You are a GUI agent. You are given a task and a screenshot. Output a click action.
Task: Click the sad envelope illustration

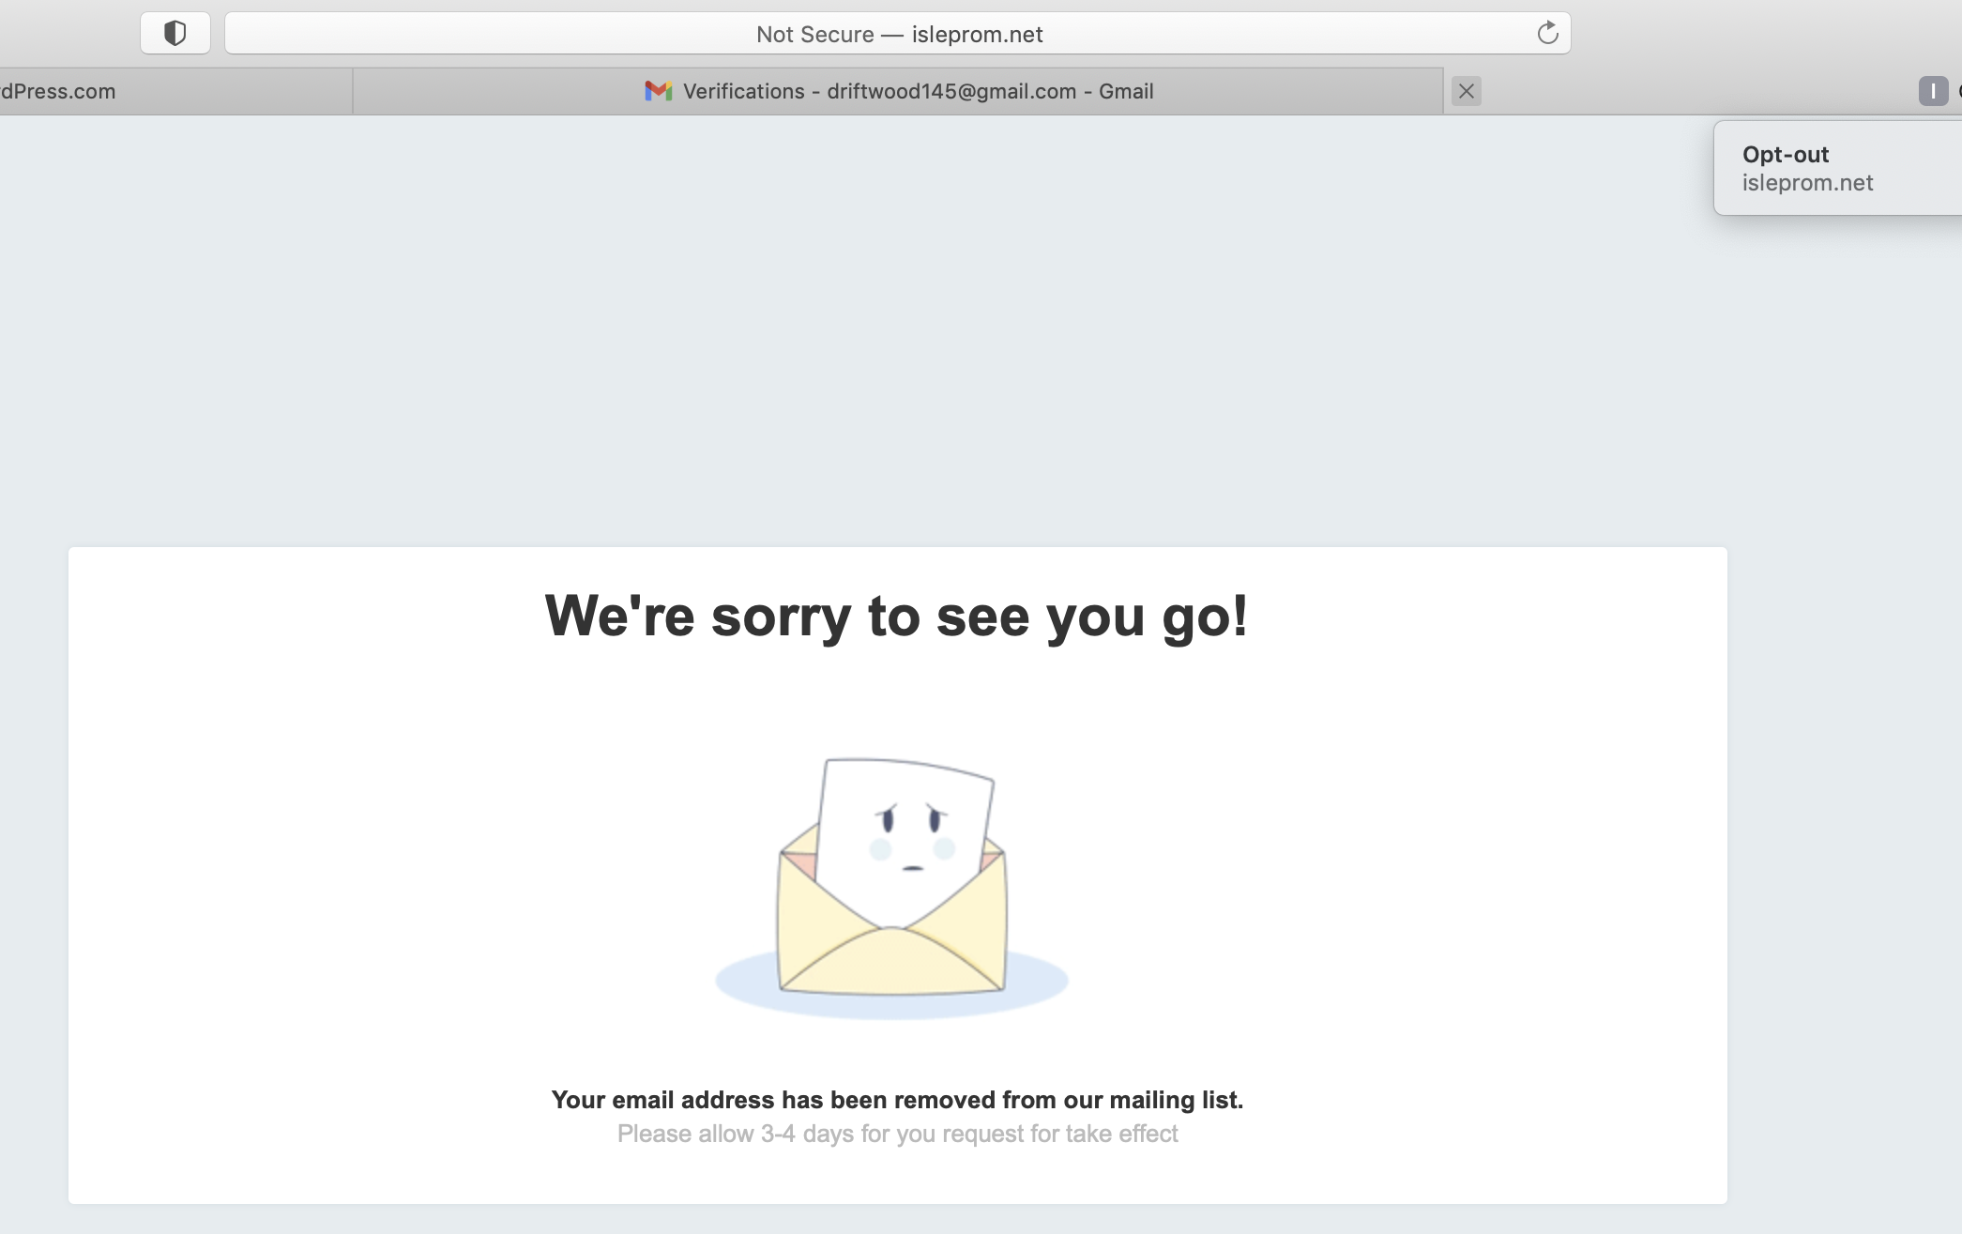pos(892,876)
